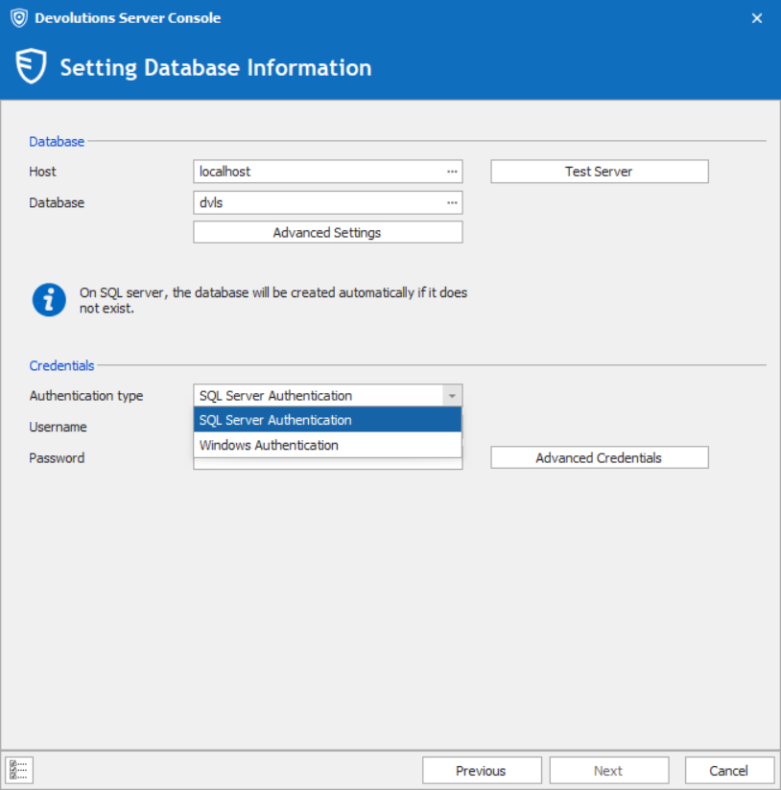
Task: Open the Database field ellipsis browse button
Action: coord(452,202)
